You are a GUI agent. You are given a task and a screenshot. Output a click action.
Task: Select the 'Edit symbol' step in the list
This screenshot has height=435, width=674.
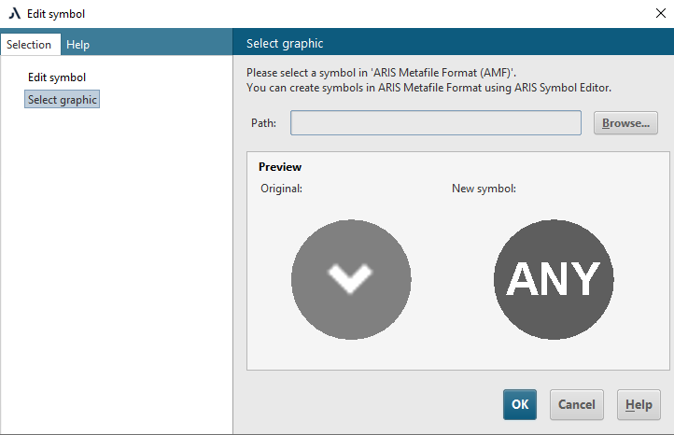point(57,77)
